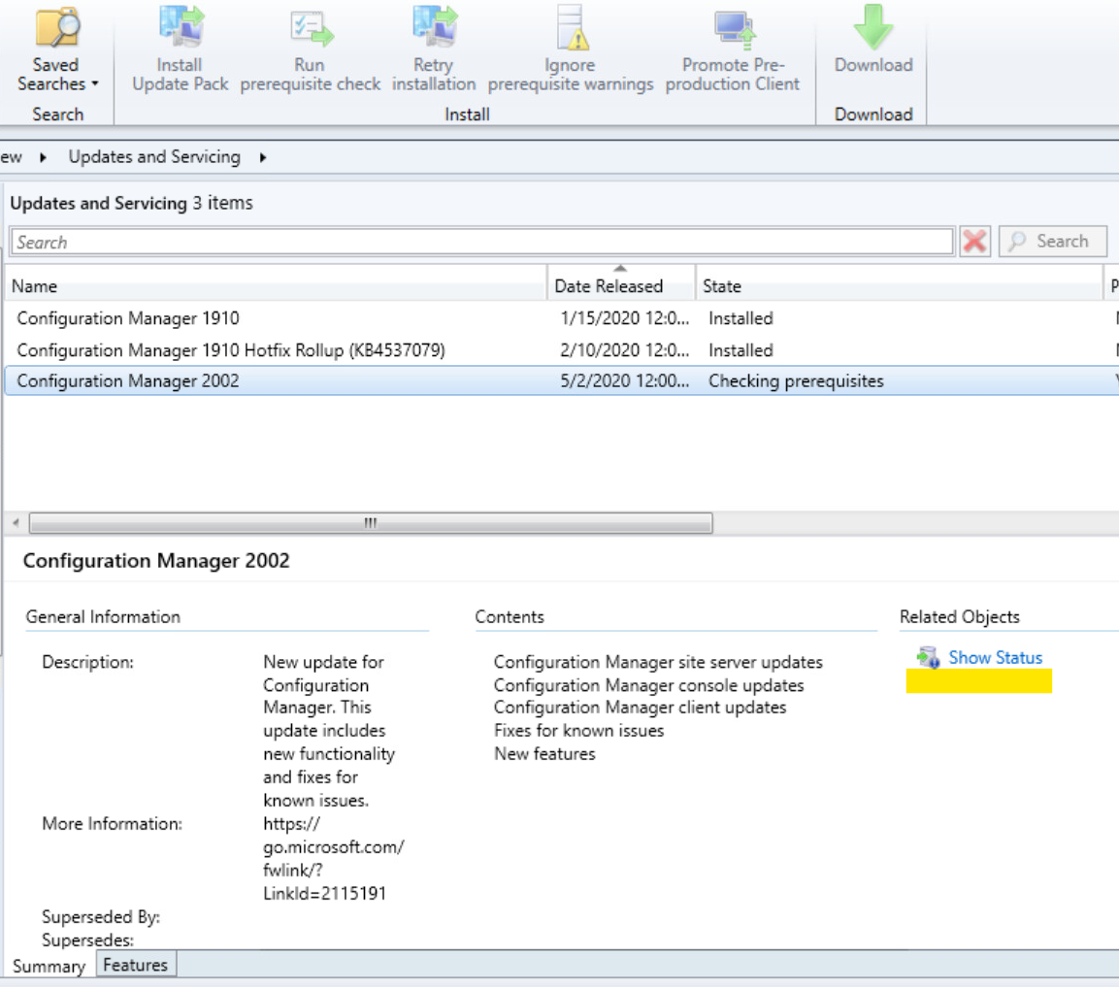This screenshot has width=1119, height=987.
Task: Click Configuration Manager client updates text
Action: tap(641, 707)
